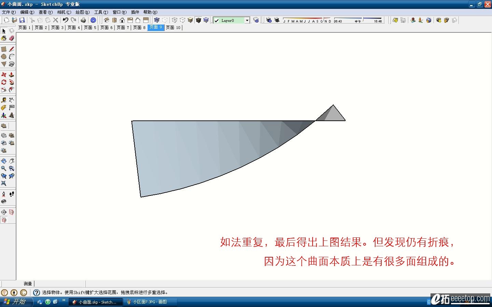The image size is (492, 307).
Task: Select the arrow Select tool
Action: pos(4,31)
